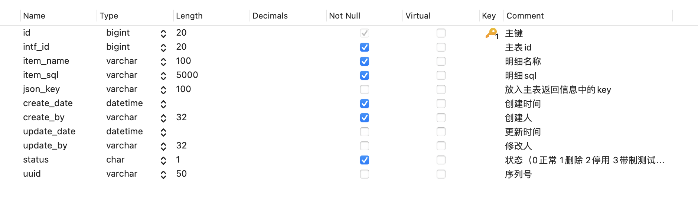Check Virtual box for status row
The width and height of the screenshot is (698, 216).
[441, 160]
